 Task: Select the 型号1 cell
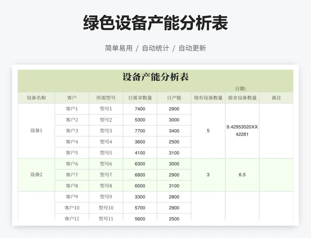pos(106,109)
